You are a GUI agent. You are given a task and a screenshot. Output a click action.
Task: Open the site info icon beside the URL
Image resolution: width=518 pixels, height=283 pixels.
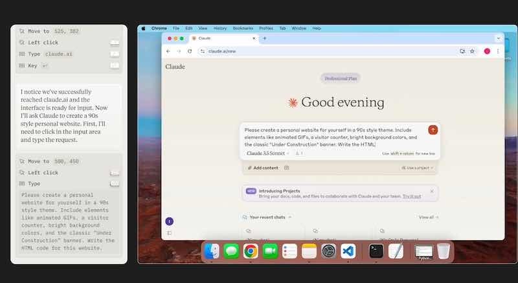click(203, 51)
